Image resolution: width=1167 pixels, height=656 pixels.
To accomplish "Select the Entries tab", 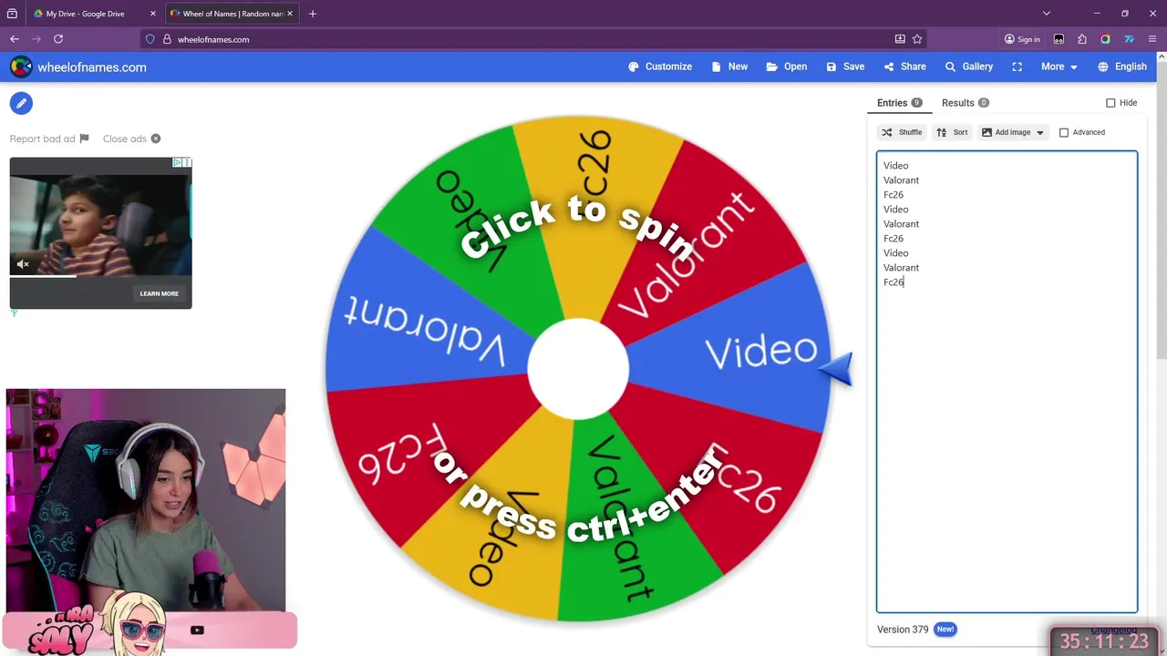I will (899, 103).
